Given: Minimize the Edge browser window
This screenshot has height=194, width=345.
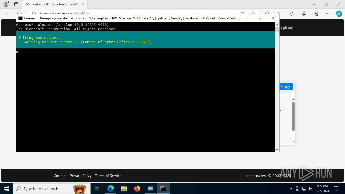Looking at the screenshot, I should pyautogui.click(x=314, y=4).
